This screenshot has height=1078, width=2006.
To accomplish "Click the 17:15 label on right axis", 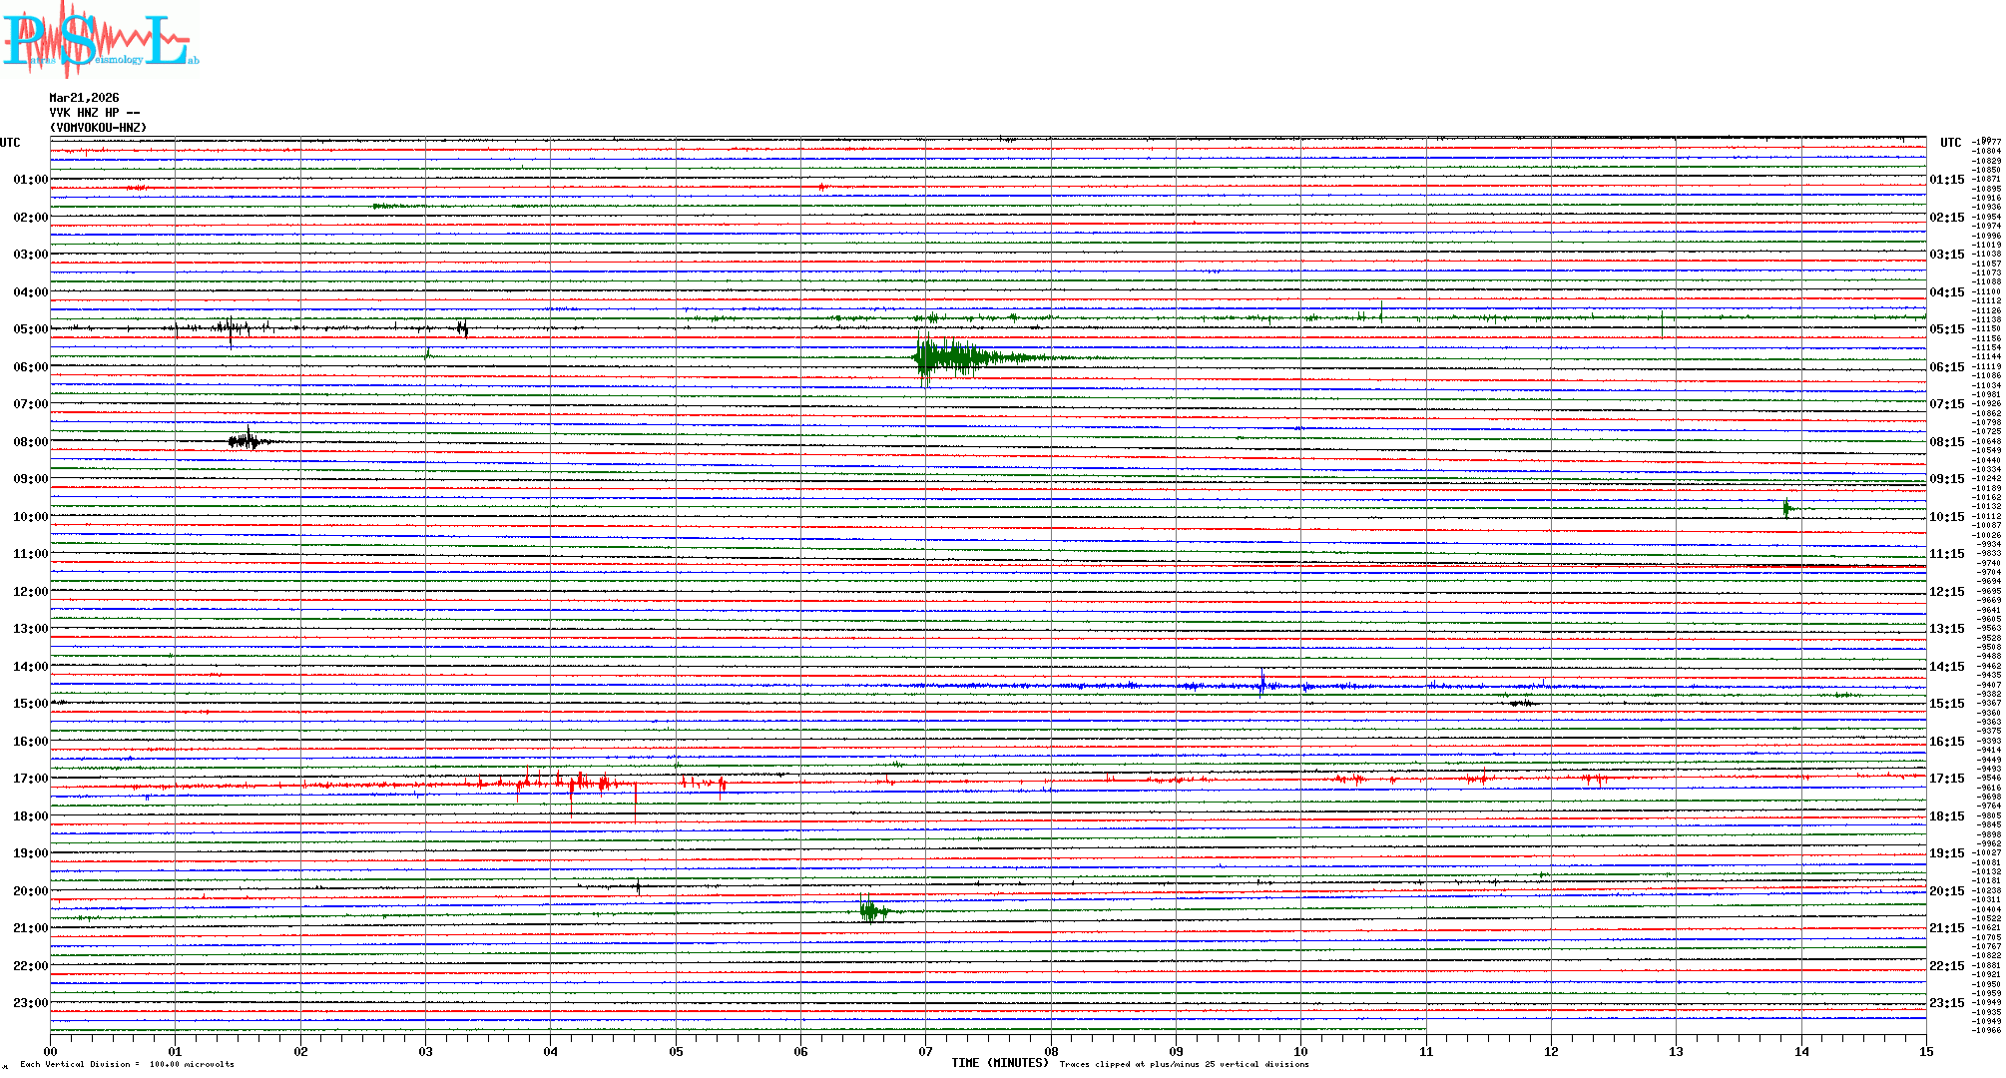I will click(x=1946, y=779).
